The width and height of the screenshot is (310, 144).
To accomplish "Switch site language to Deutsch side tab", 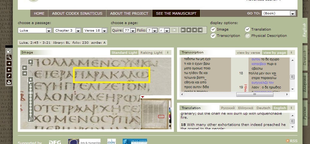I will (x=305, y=58).
